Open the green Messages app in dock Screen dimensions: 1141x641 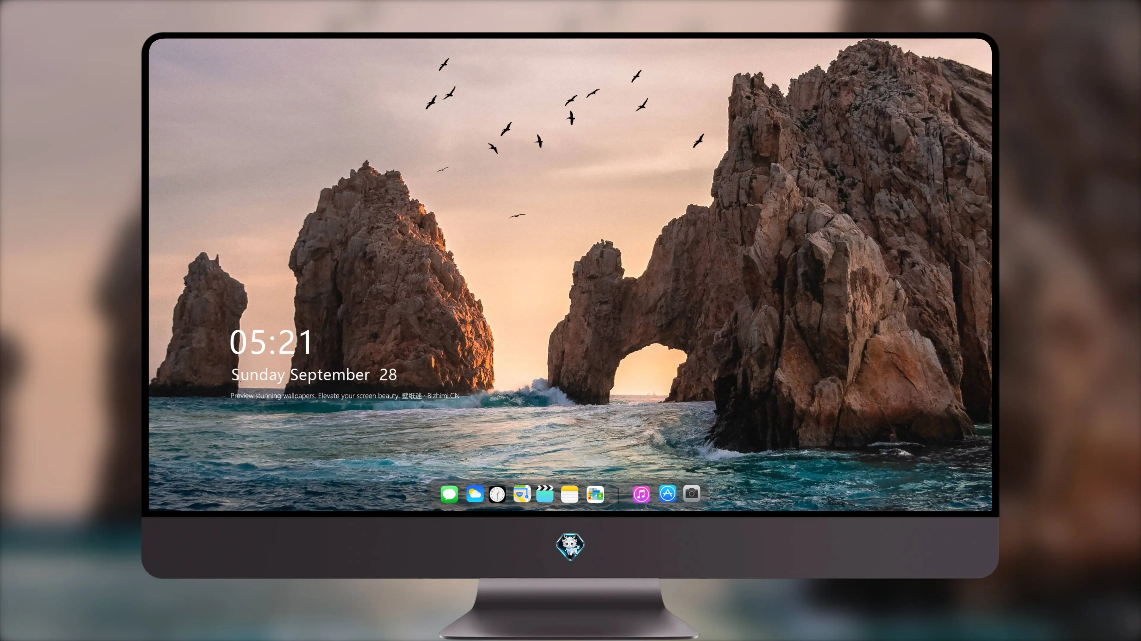[449, 494]
